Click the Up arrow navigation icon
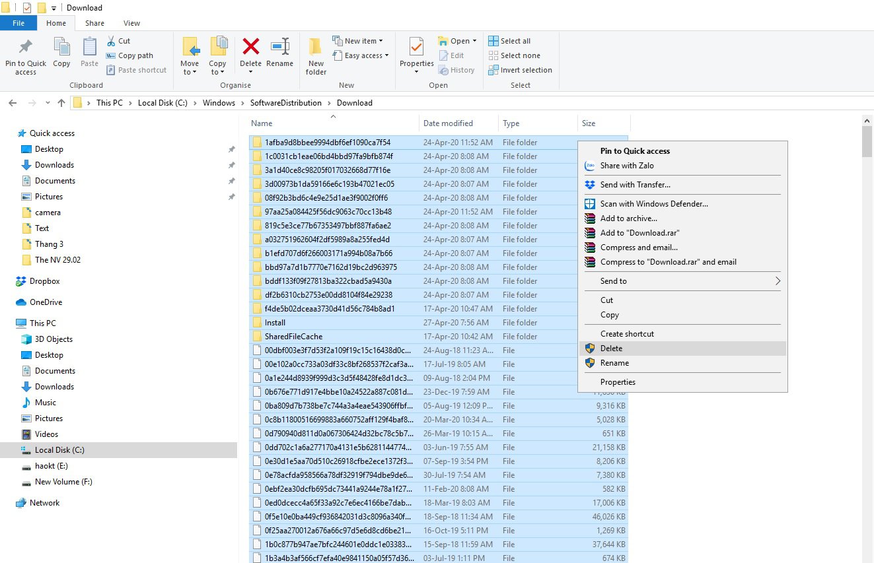This screenshot has width=874, height=563. click(x=61, y=103)
